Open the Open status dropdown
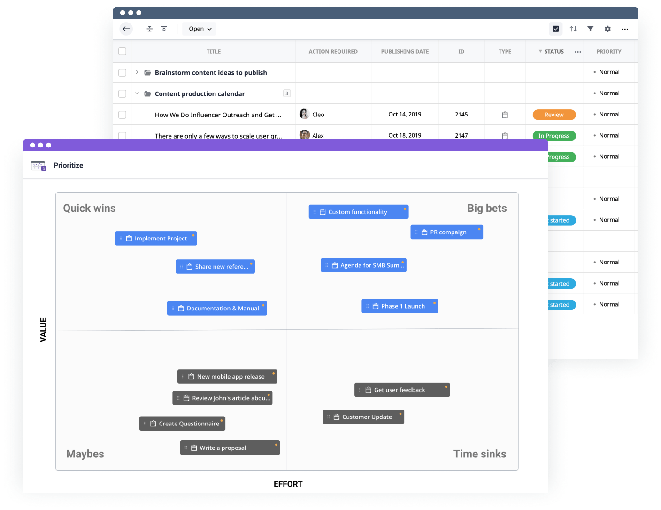 pos(199,29)
